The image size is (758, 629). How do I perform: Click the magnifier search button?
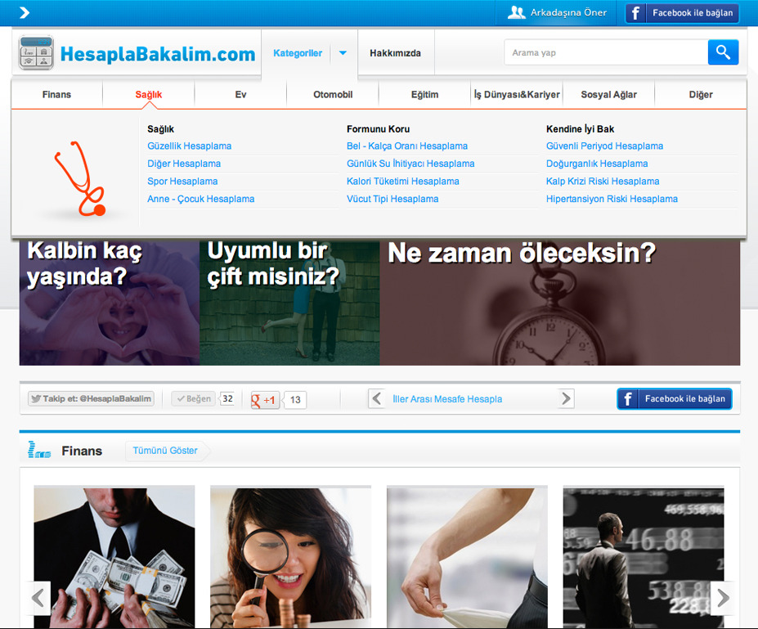pos(723,52)
